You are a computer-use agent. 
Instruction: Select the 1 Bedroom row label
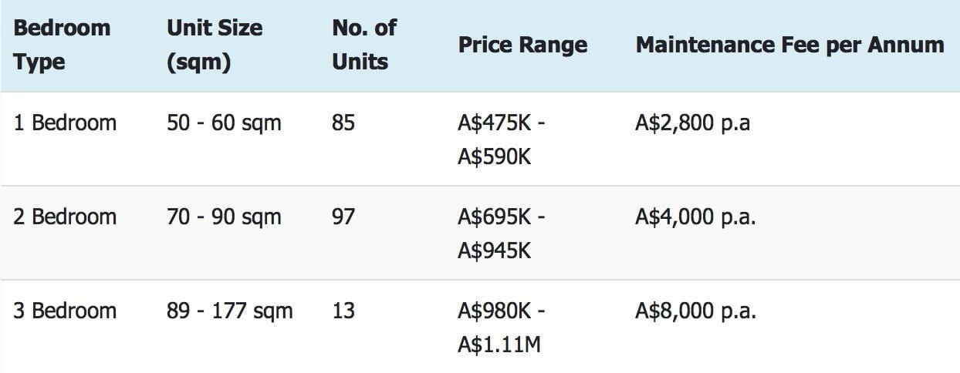point(65,123)
